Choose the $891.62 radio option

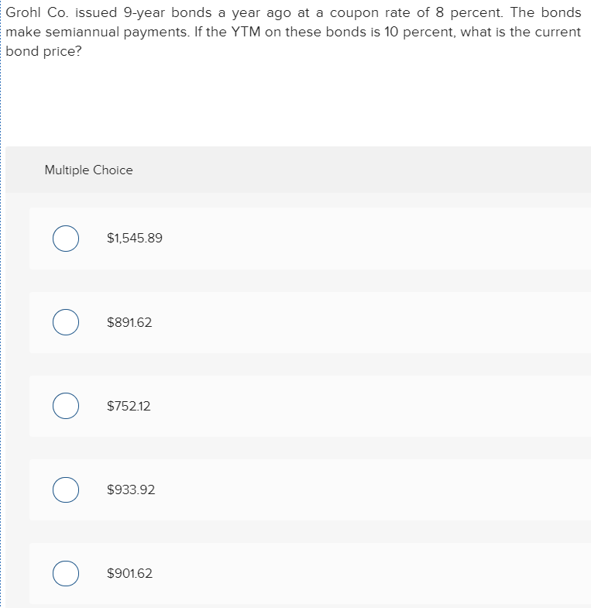[66, 322]
